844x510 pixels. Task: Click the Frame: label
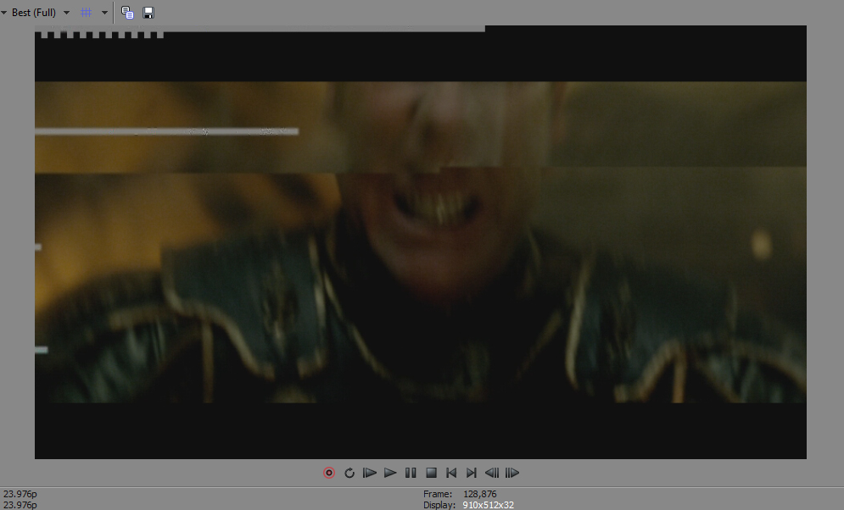click(x=438, y=494)
